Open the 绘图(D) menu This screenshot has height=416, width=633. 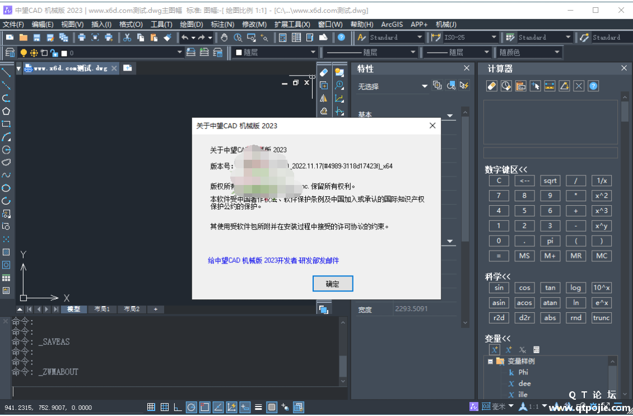coord(192,25)
